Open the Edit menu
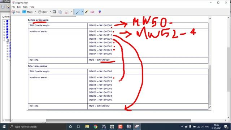This screenshot has height=130, width=231. pos(19,7)
